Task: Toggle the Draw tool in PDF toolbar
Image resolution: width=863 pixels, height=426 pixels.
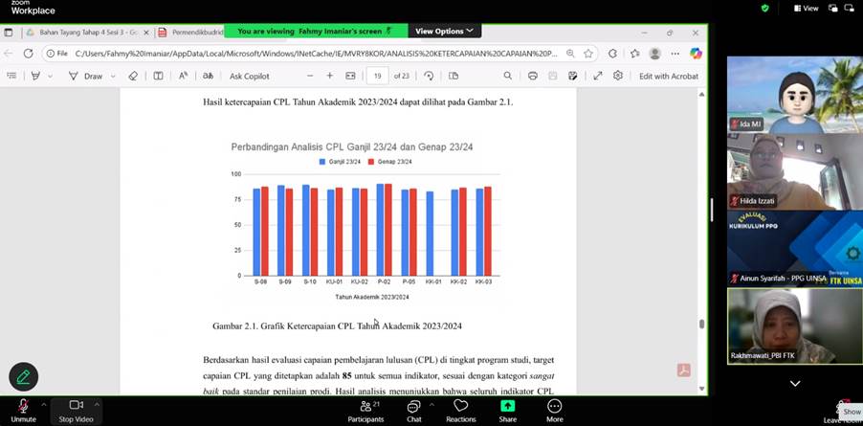Action: point(86,76)
